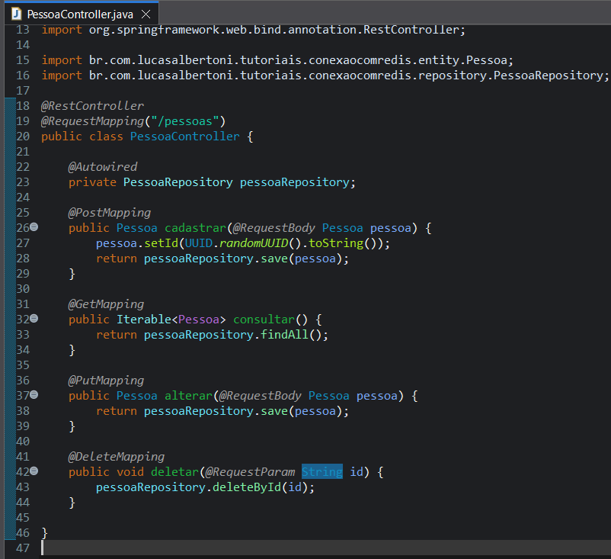
Task: Fold the deletar method at line 42
Action: click(34, 472)
